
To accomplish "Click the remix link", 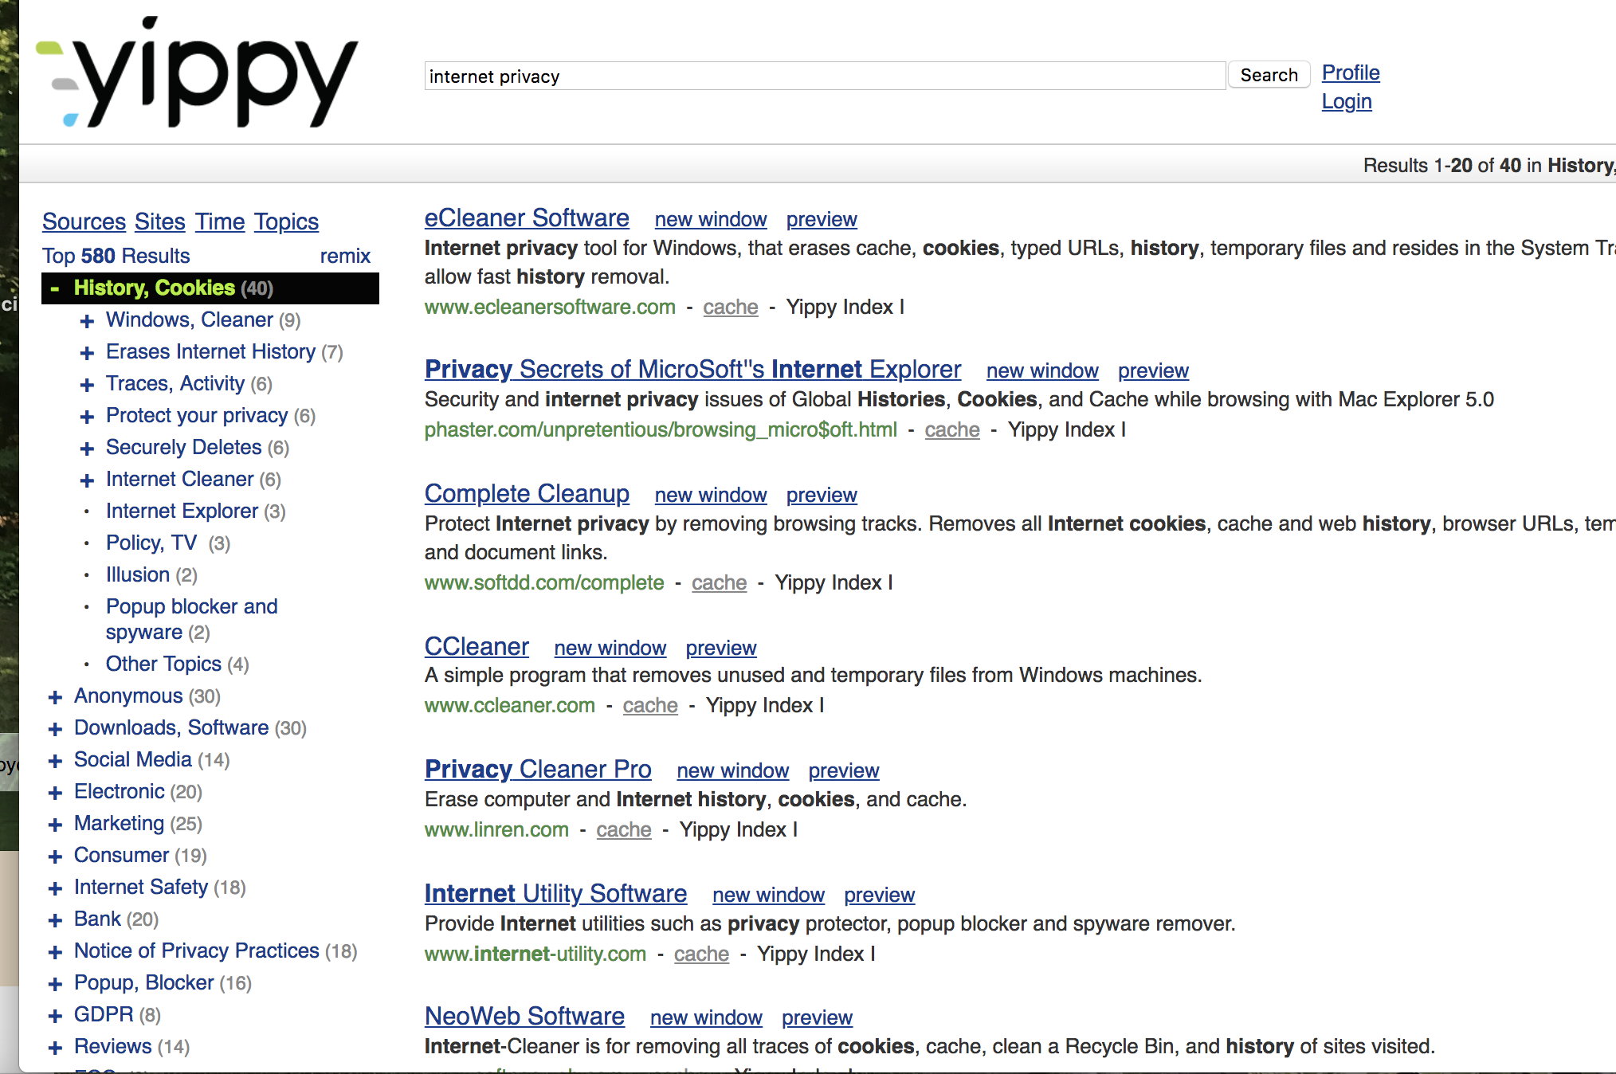I will pyautogui.click(x=345, y=256).
